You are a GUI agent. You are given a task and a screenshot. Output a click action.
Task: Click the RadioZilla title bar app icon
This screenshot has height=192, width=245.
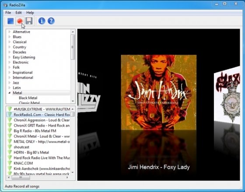5,5
